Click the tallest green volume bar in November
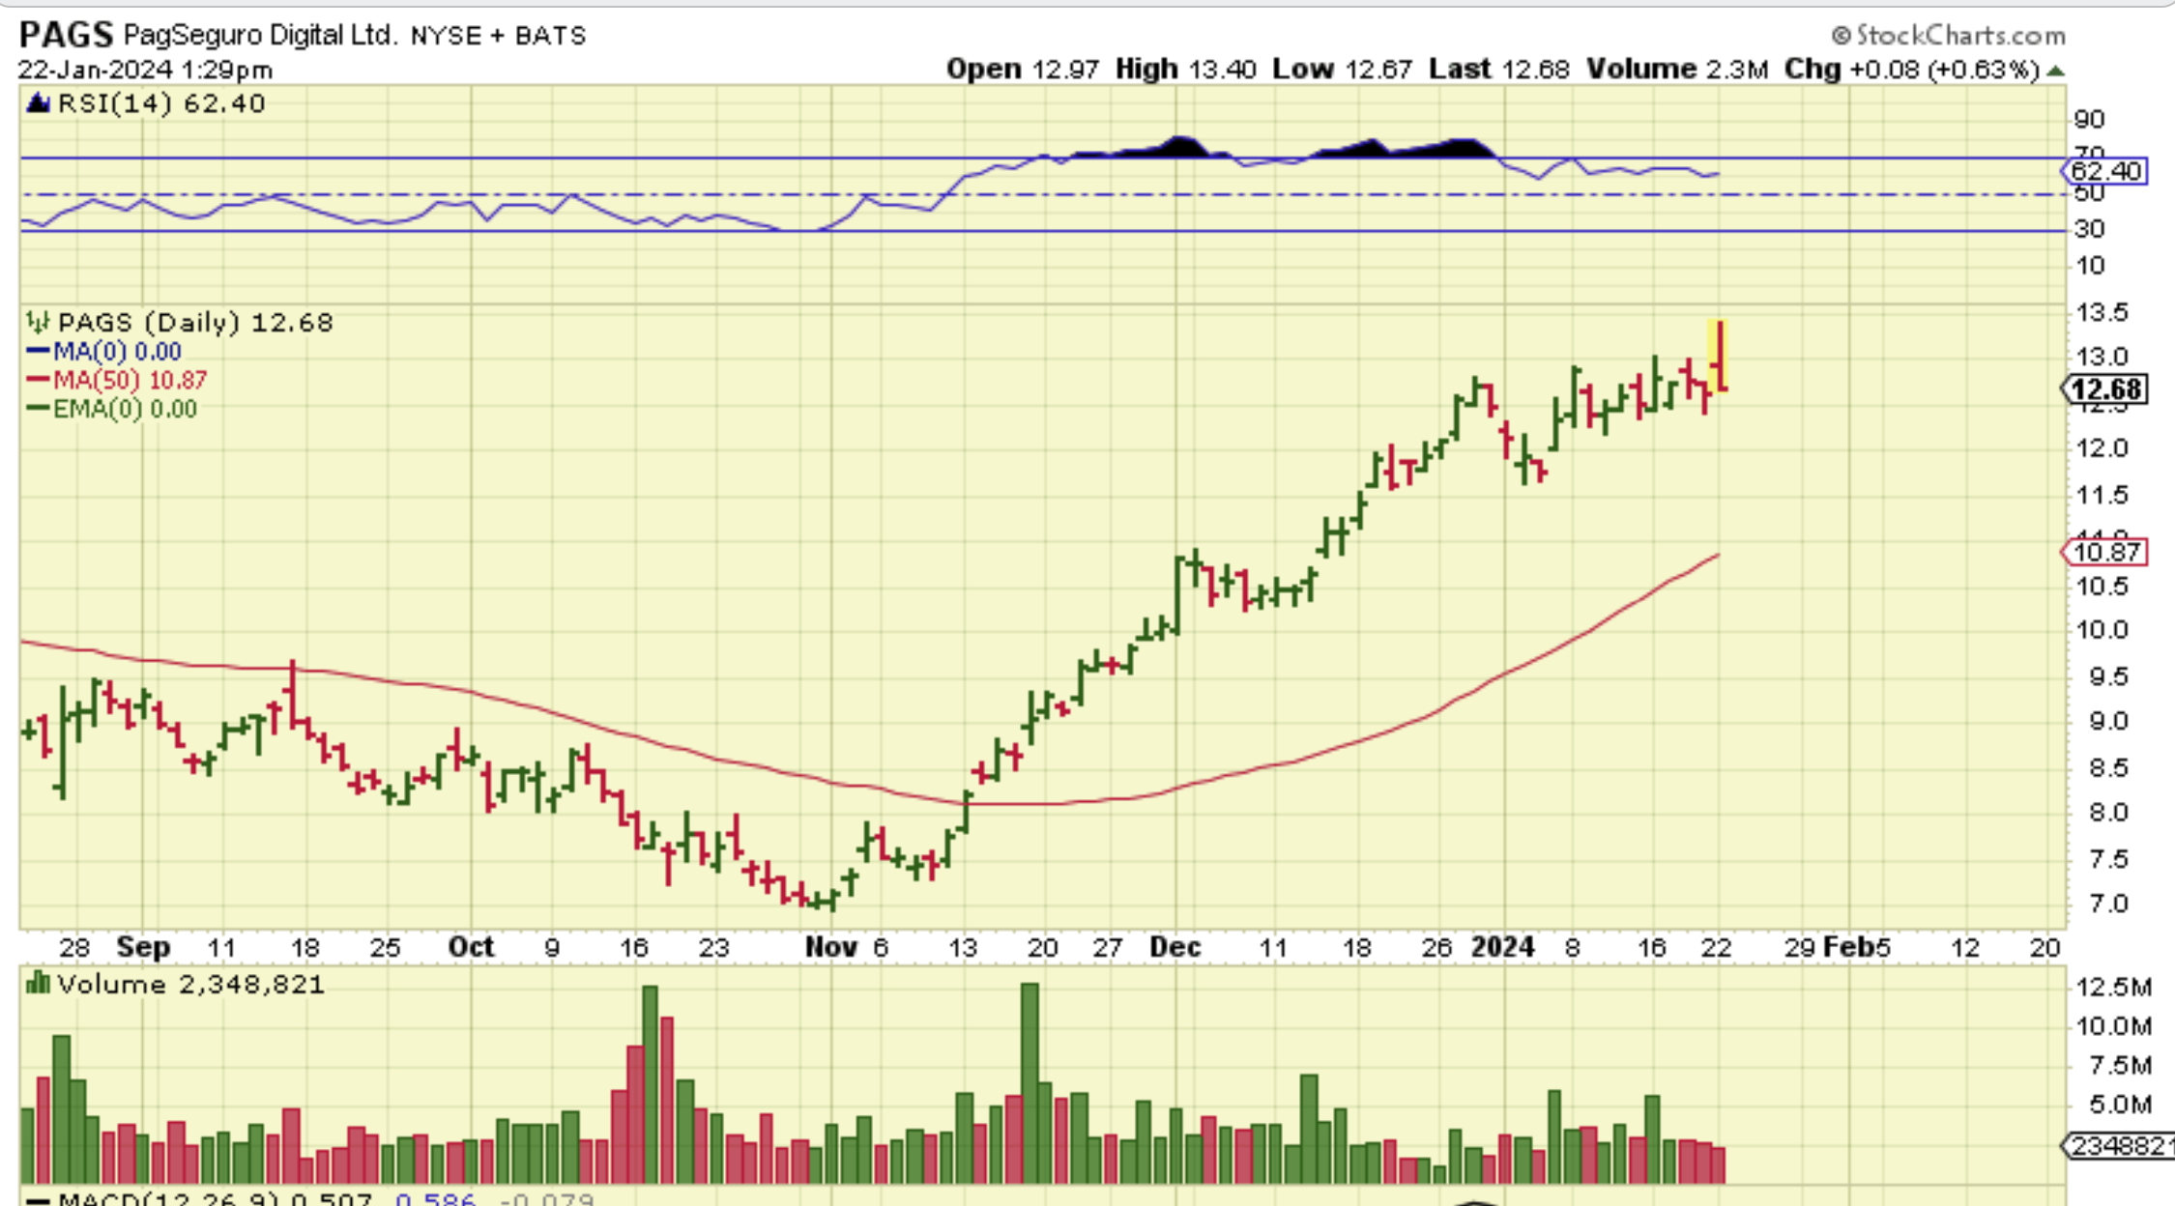Image resolution: width=2175 pixels, height=1206 pixels. (1029, 1082)
